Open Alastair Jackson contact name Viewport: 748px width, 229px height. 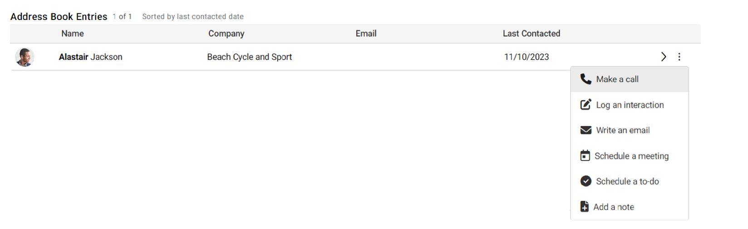coord(90,57)
